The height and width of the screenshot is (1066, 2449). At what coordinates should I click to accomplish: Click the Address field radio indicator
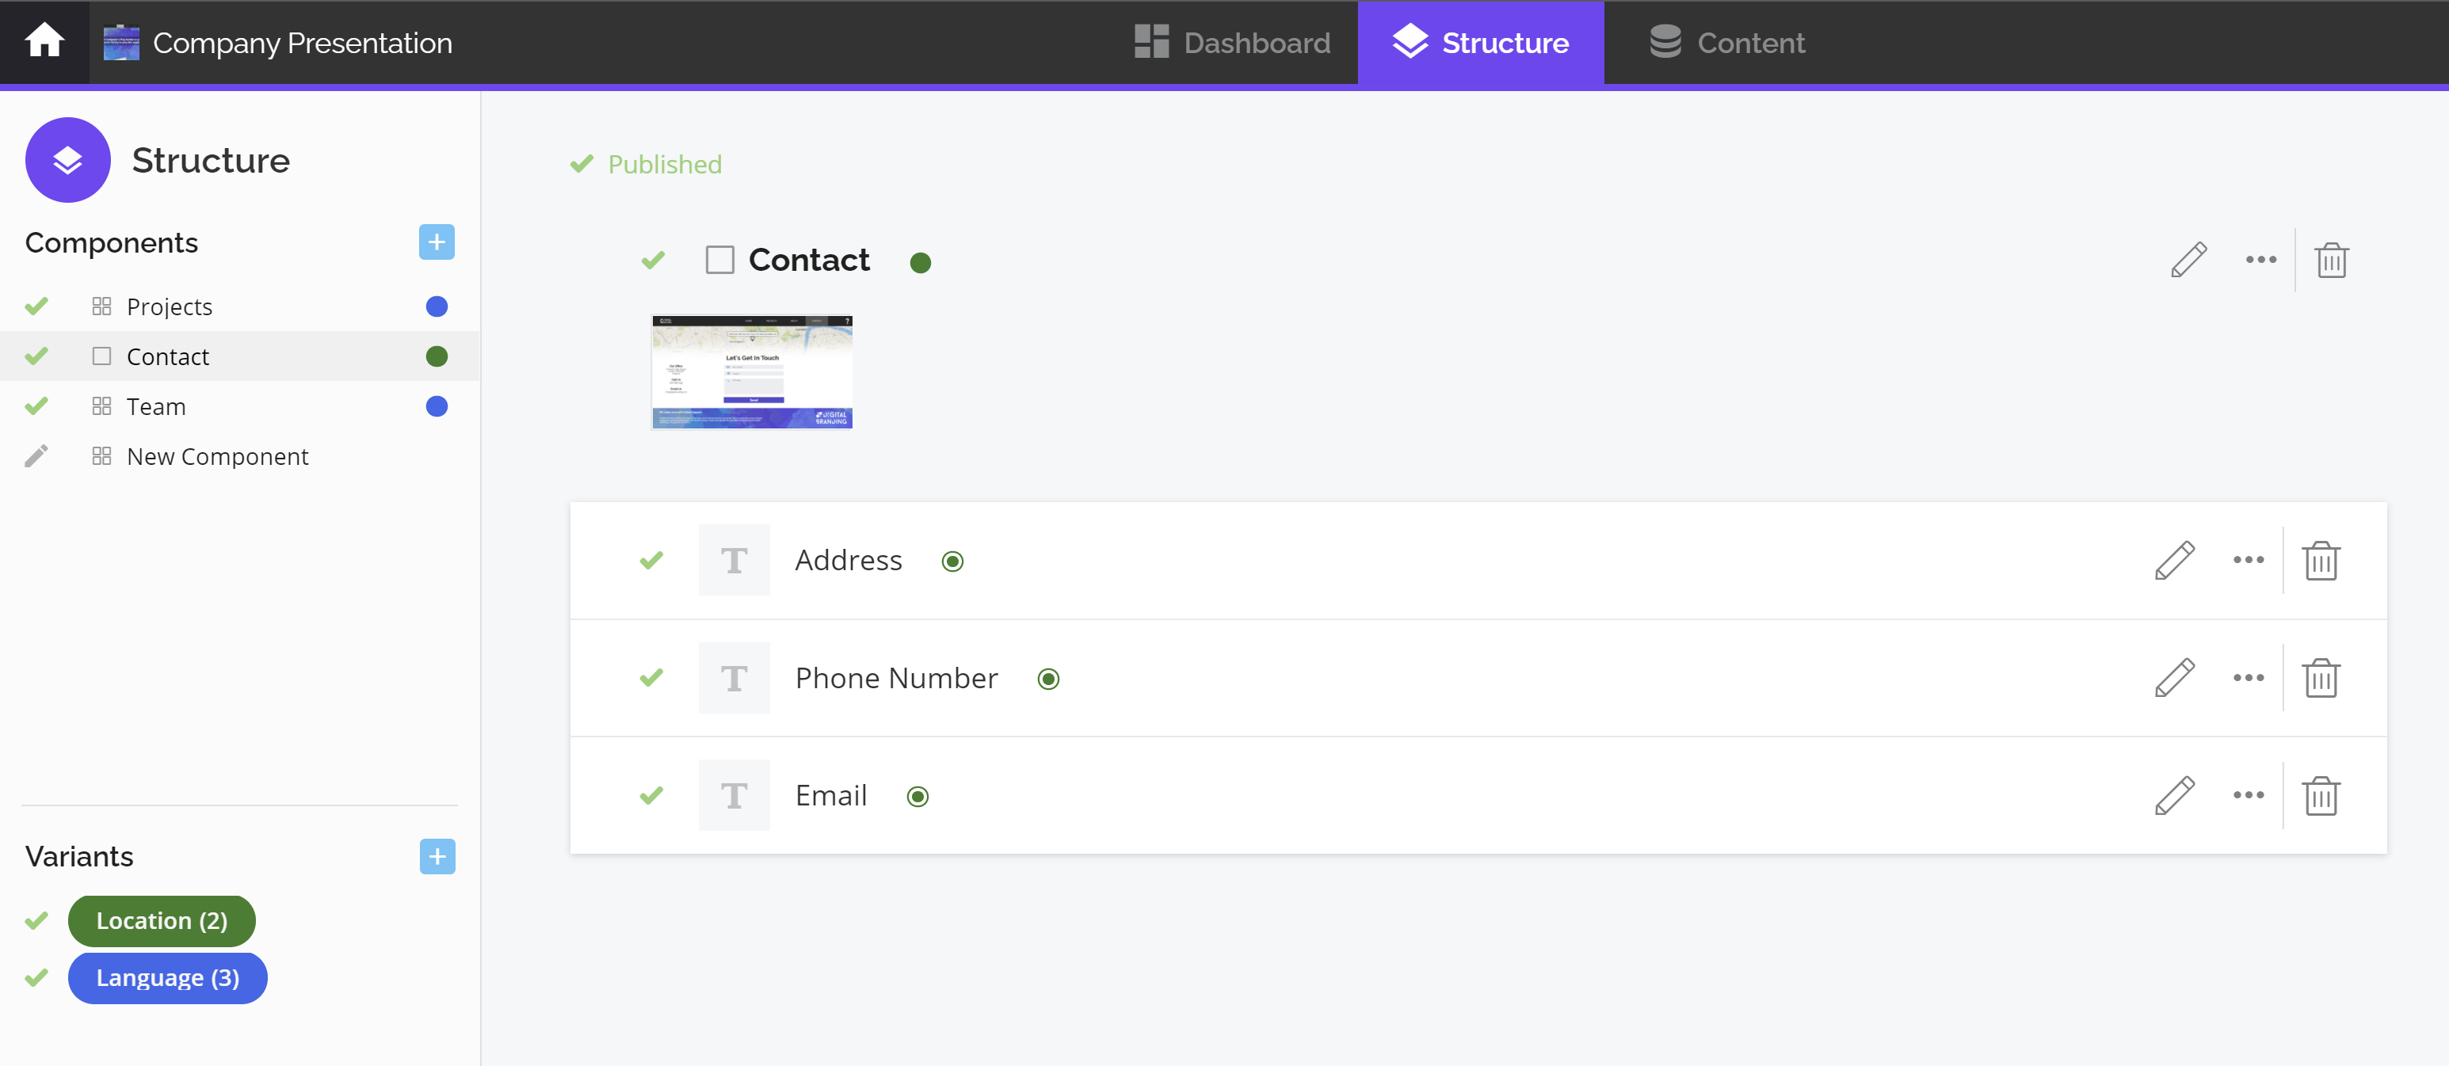(952, 562)
